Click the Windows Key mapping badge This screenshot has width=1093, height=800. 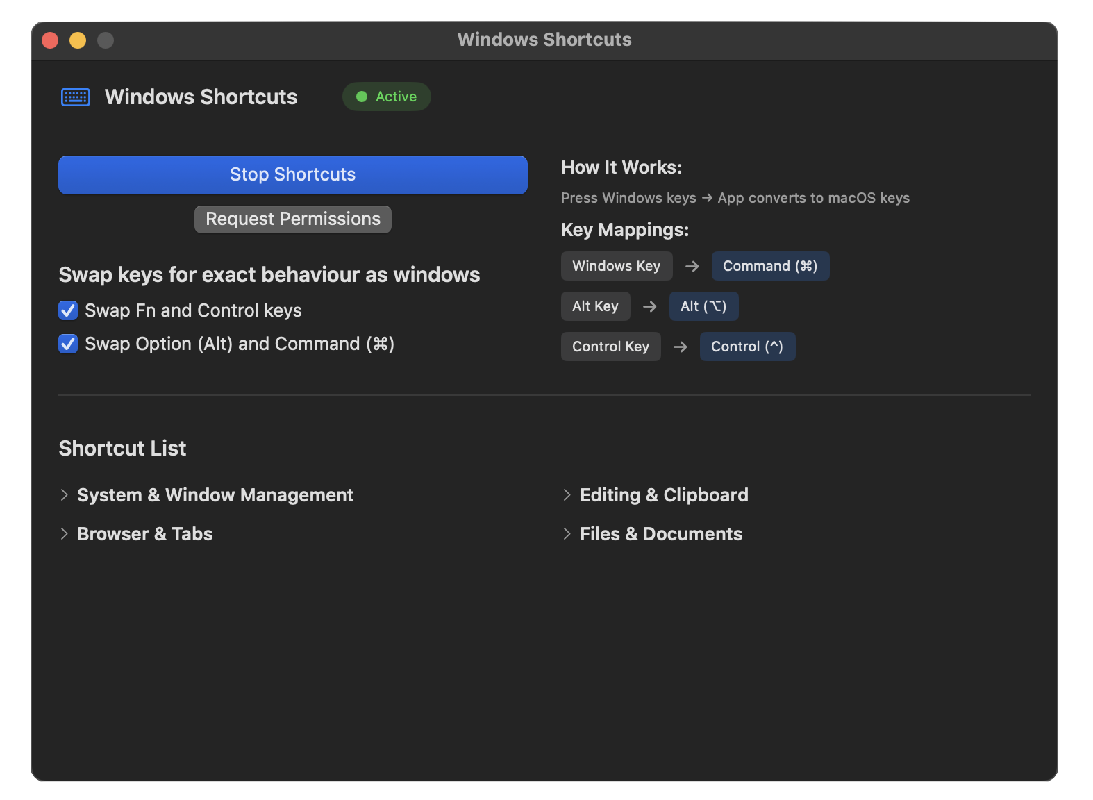click(616, 266)
